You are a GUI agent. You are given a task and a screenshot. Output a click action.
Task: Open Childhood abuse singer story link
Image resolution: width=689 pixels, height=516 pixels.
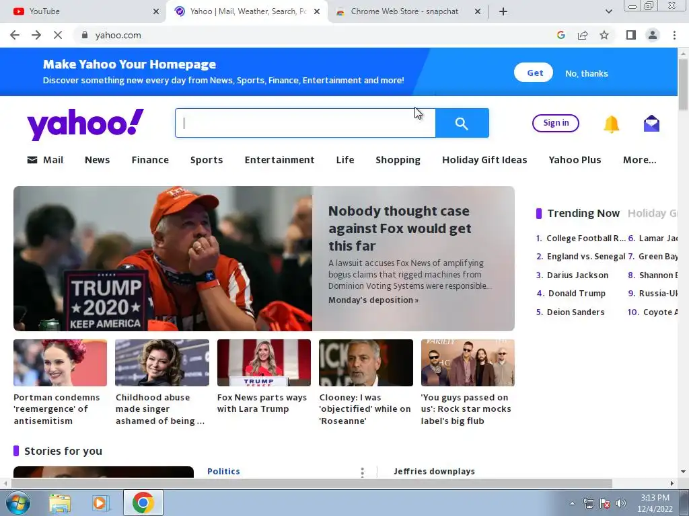click(160, 409)
